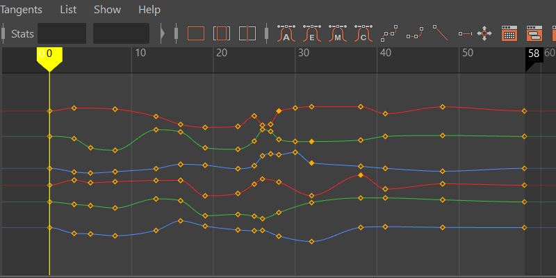The height and width of the screenshot is (278, 556).
Task: Click the end frame marker labeled 58
Action: click(x=533, y=54)
